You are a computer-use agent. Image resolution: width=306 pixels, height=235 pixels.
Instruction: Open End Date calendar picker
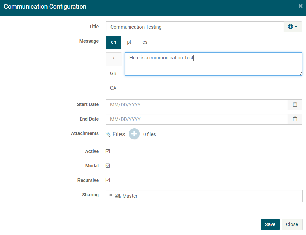tap(295, 119)
